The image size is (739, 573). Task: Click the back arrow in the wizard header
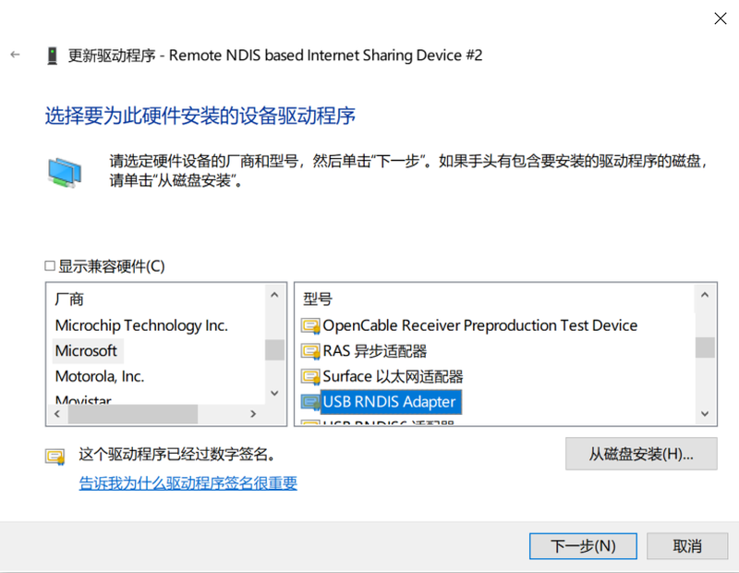click(15, 55)
